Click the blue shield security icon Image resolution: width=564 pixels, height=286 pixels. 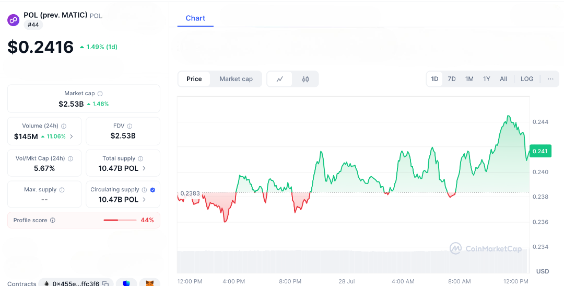click(x=126, y=284)
